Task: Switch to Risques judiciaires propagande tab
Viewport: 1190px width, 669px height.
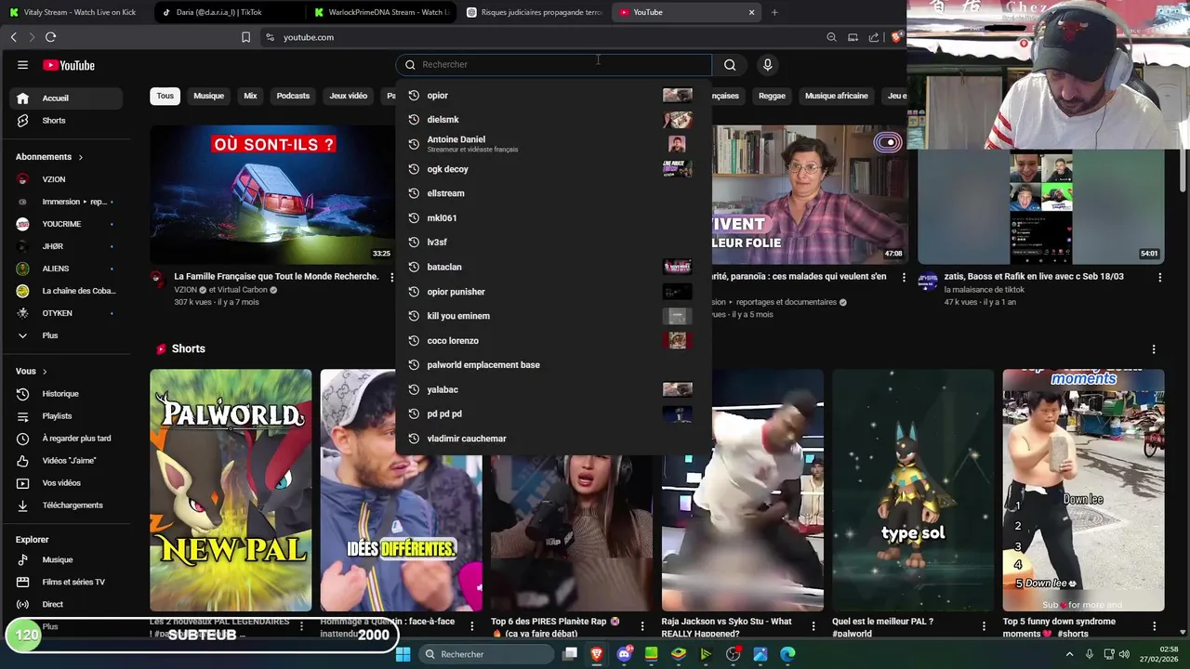Action: 534,12
